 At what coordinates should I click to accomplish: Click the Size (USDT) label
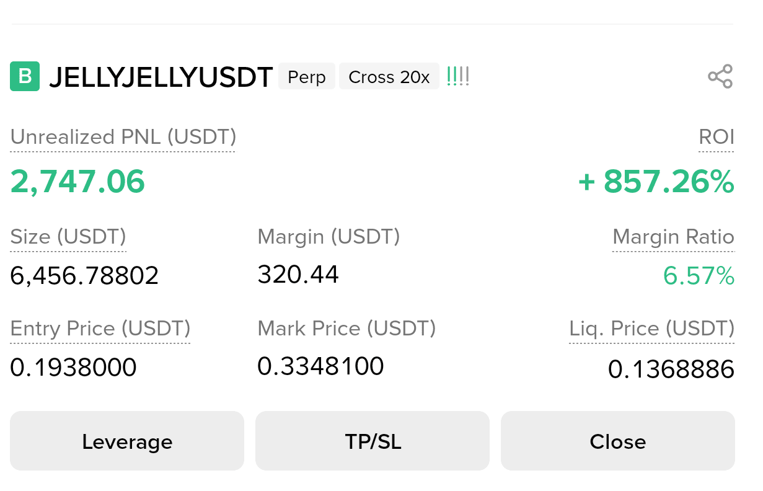[68, 237]
